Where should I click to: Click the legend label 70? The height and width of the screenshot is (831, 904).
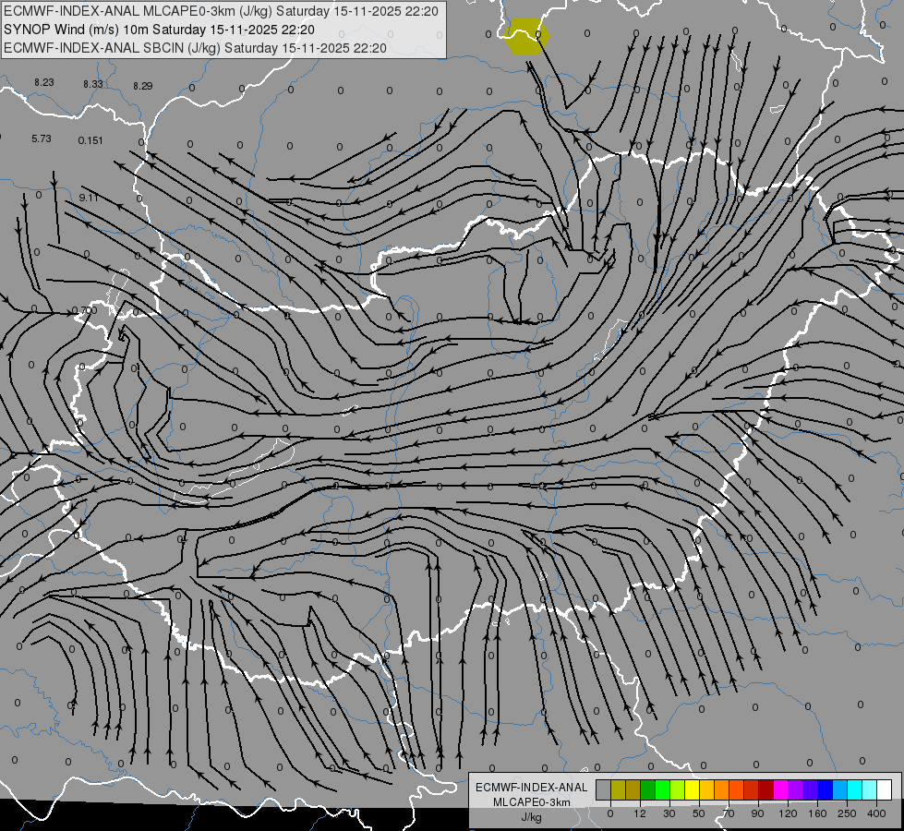click(x=729, y=813)
